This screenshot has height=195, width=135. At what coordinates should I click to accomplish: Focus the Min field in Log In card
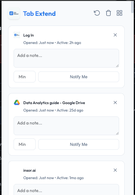(x=25, y=77)
